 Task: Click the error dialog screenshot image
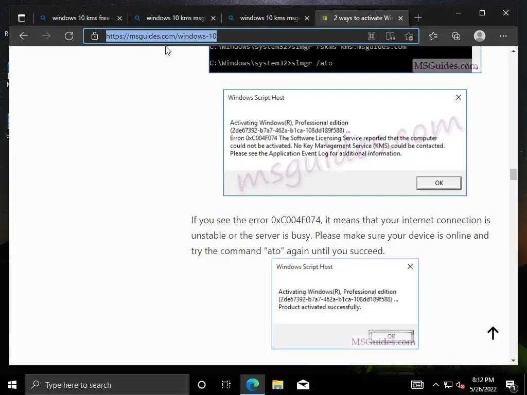coord(345,142)
